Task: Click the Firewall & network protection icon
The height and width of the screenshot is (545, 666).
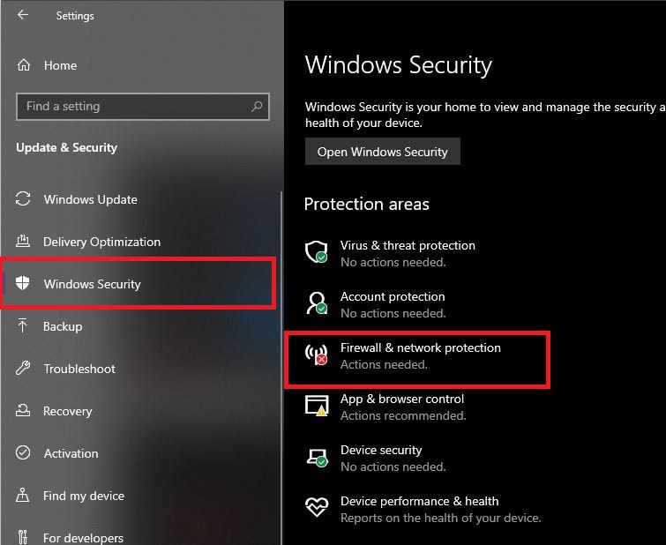Action: click(x=316, y=355)
